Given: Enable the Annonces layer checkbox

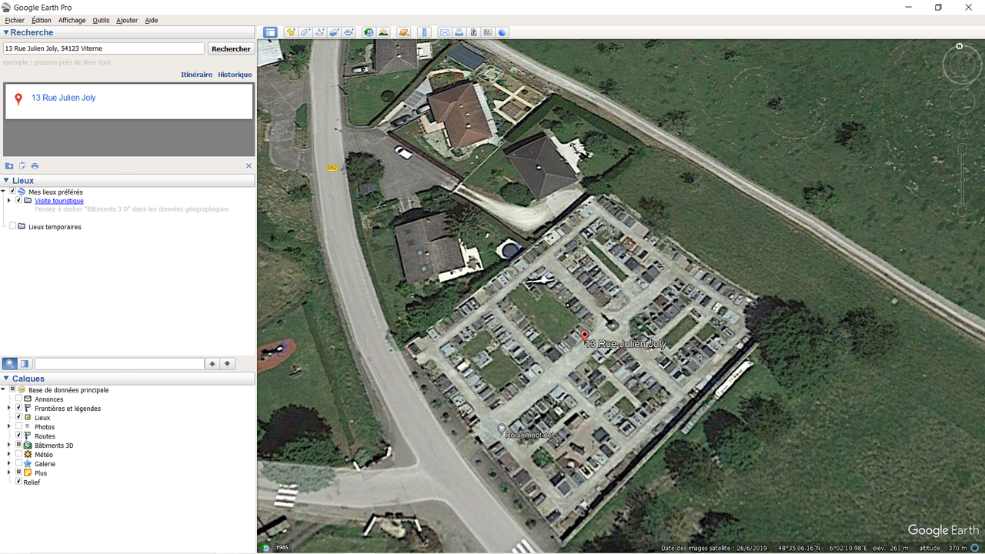Looking at the screenshot, I should pyautogui.click(x=18, y=399).
